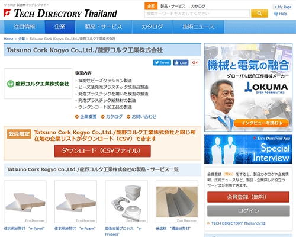Image resolution: width=296 pixels, height=237 pixels.
Task: Open 製品・サービス in the navigation bar
Action: pos(104,27)
